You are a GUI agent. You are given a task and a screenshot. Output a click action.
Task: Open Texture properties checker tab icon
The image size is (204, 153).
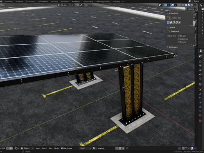[200, 121]
